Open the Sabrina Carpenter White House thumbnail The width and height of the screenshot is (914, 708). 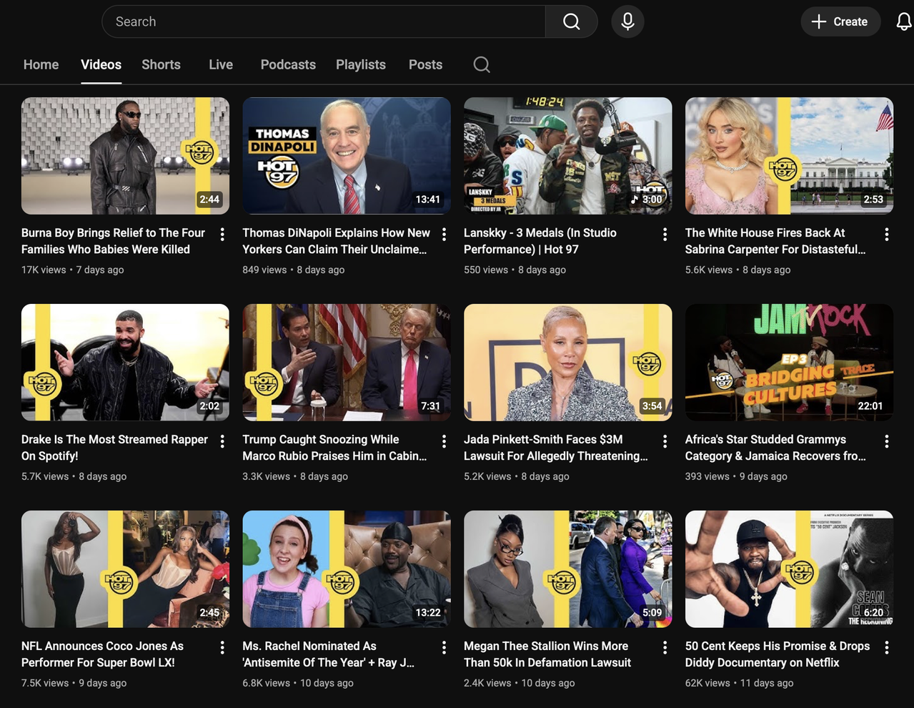(x=789, y=156)
